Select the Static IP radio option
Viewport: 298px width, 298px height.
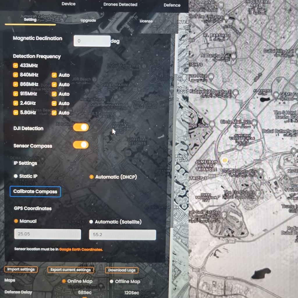tap(16, 176)
